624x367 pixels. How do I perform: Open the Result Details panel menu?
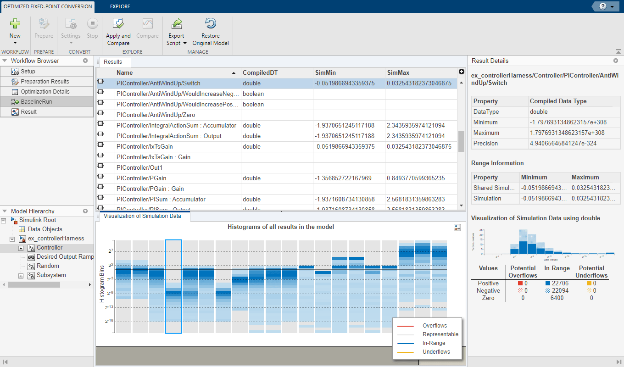click(x=616, y=61)
